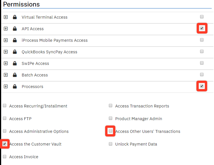The image size is (214, 165).
Task: Click the lock icon next to Batch Access
Action: (x=15, y=75)
